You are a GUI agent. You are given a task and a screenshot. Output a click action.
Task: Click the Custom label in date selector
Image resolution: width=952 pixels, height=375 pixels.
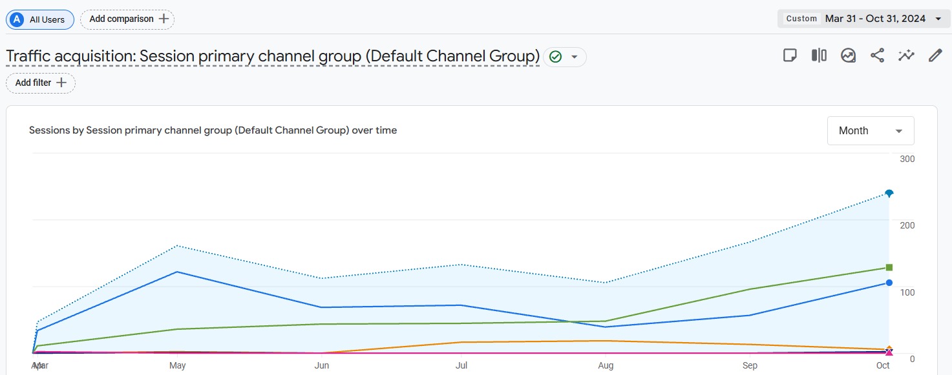click(x=801, y=19)
